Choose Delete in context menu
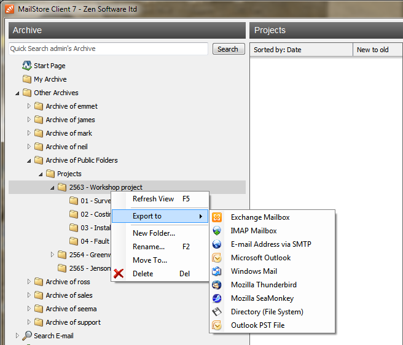The height and width of the screenshot is (345, 403). 160,274
